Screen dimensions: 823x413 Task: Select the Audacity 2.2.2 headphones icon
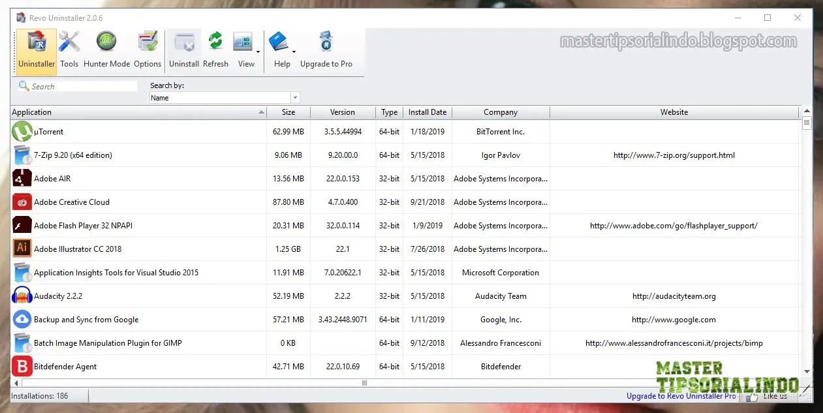[22, 296]
